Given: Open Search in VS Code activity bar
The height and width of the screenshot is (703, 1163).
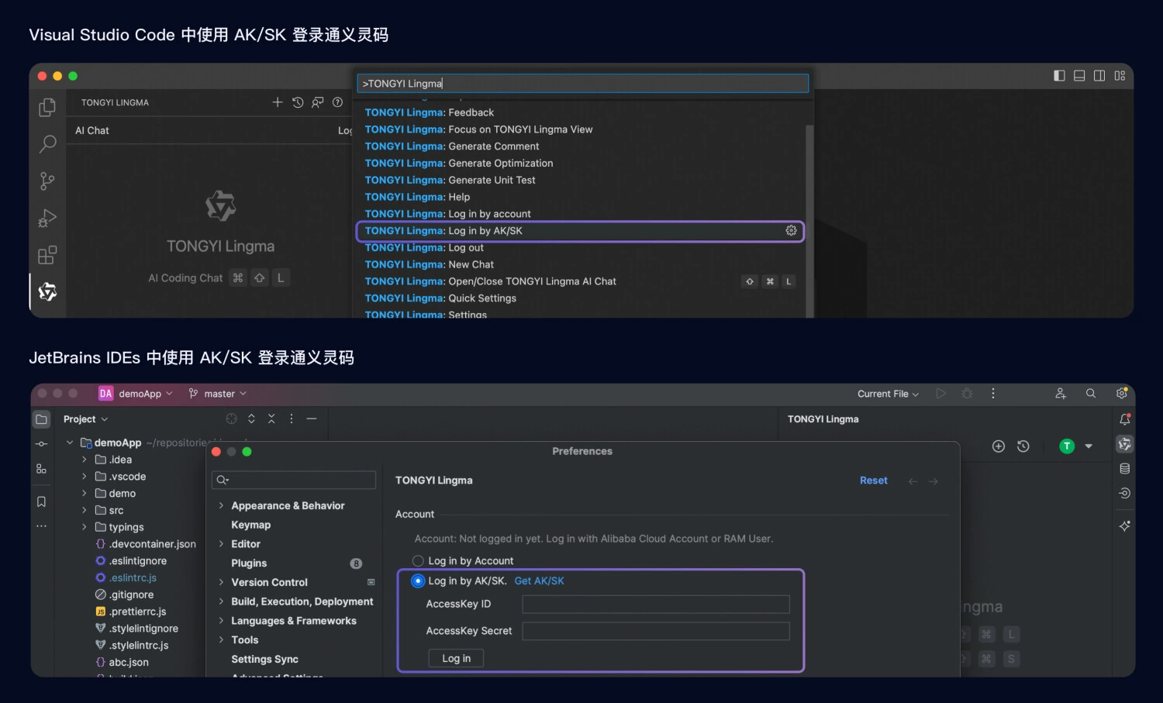Looking at the screenshot, I should [x=47, y=144].
